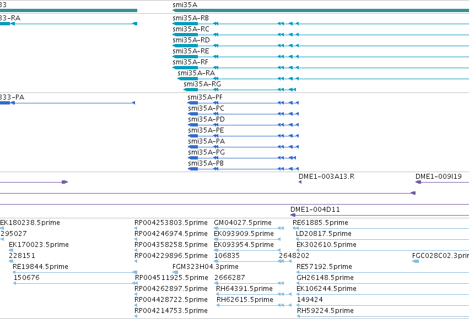Select the smi35A-RD transcript label
Viewport: 469px width, 319px height.
[191, 40]
